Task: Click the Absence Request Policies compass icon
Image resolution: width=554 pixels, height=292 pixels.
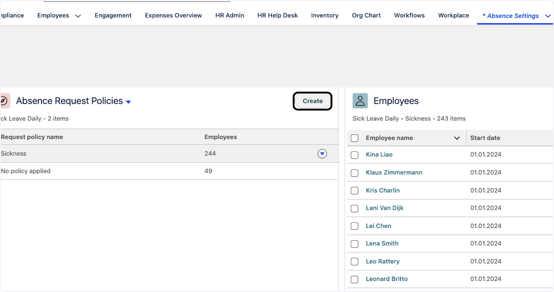Action: coord(4,101)
